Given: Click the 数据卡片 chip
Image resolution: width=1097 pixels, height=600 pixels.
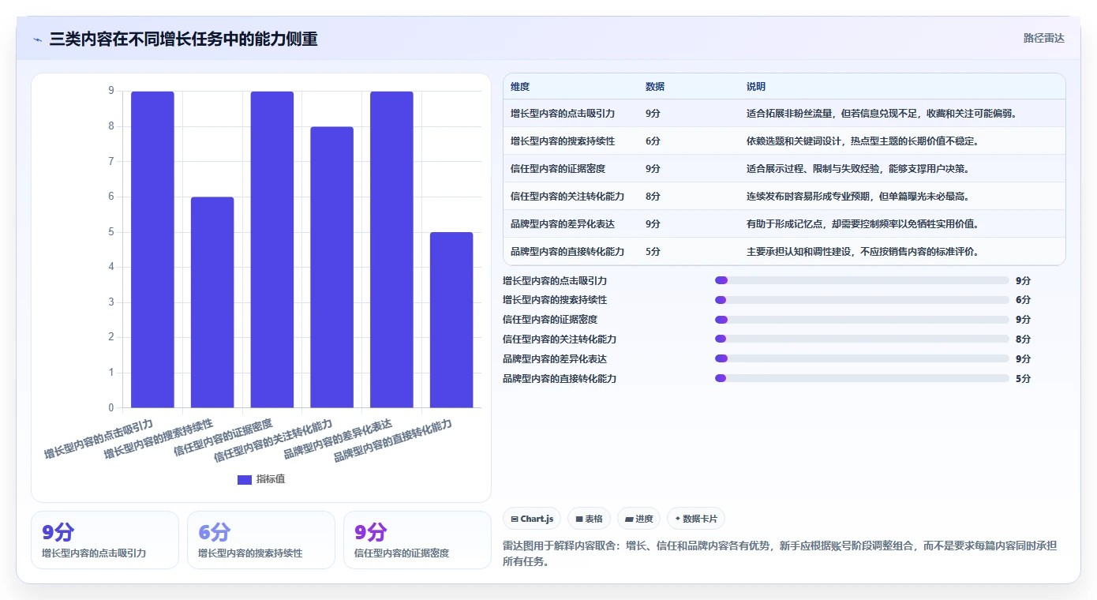Looking at the screenshot, I should pyautogui.click(x=696, y=519).
